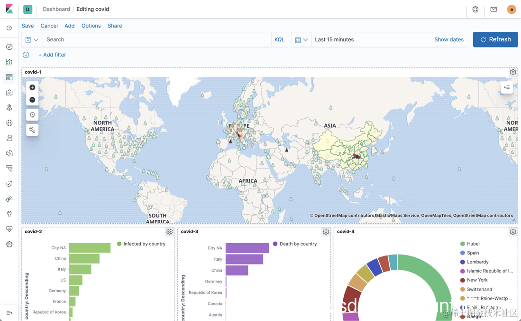Viewport: 521px width, 321px height.
Task: Click the Kibana logo in header
Action: (9, 9)
